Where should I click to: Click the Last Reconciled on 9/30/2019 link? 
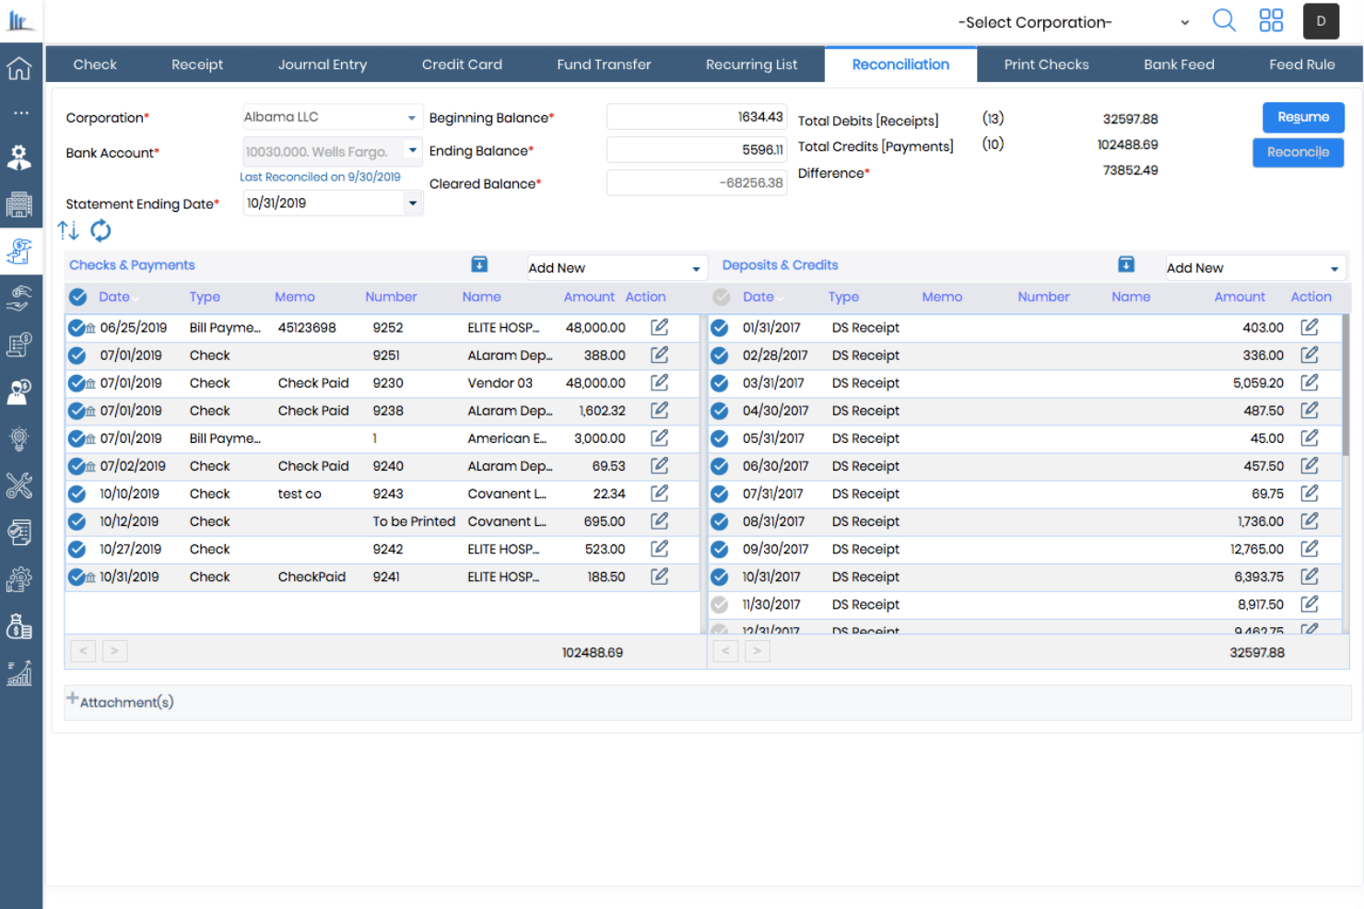coord(320,177)
